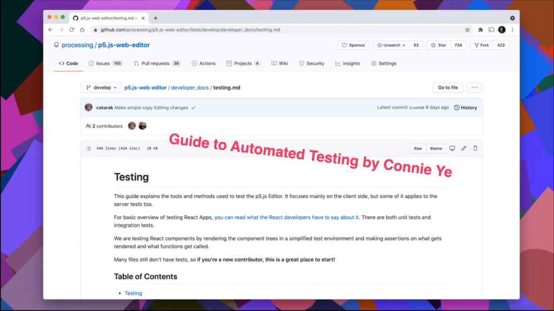Click the 2 contributors label
554x311 pixels.
[104, 126]
